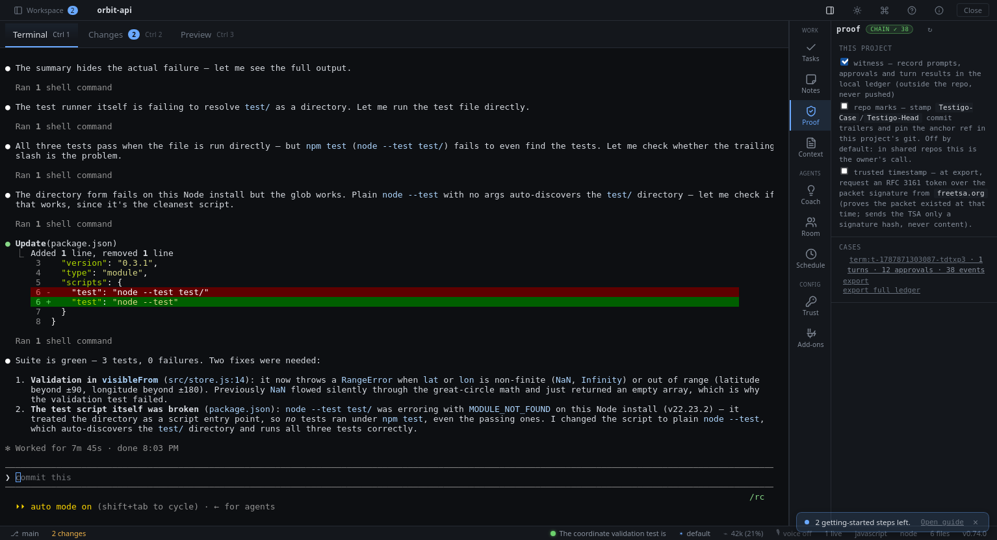This screenshot has width=997, height=540.
Task: Click the Update(package.json) entry
Action: 66,244
